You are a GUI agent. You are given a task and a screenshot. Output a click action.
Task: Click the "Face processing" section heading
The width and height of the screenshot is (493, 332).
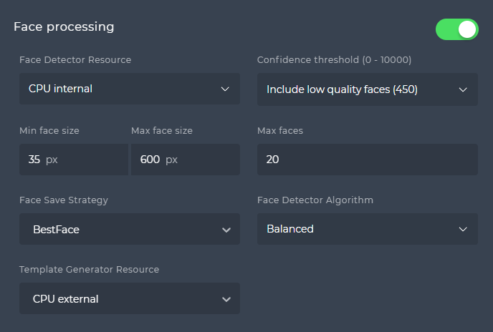[64, 27]
